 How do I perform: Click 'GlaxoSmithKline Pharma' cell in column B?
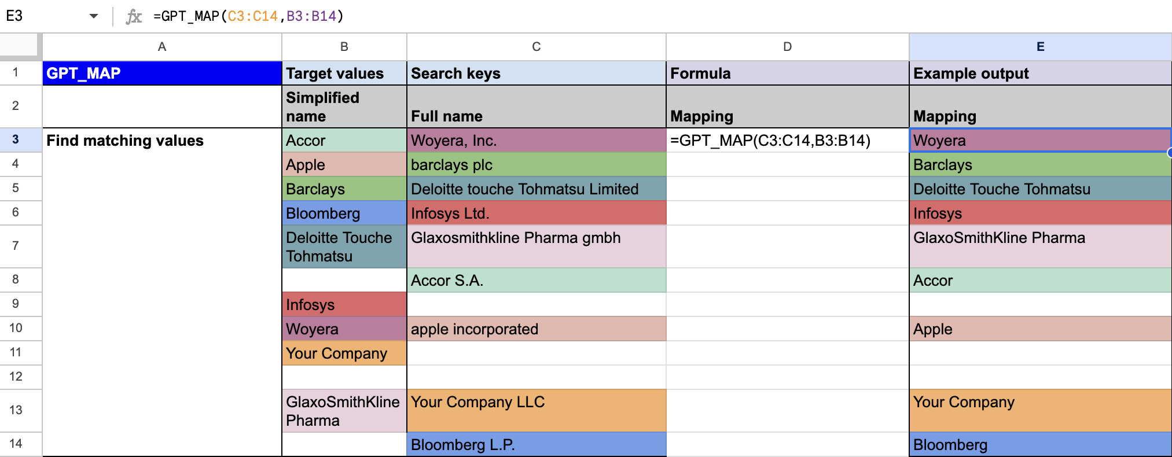344,411
